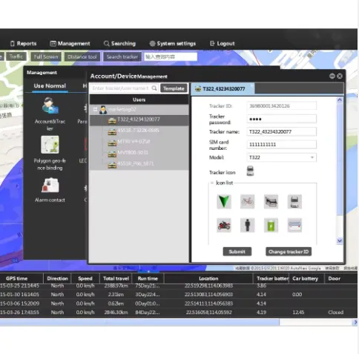This screenshot has width=359, height=354.
Task: Open the Reports menu
Action: (24, 44)
